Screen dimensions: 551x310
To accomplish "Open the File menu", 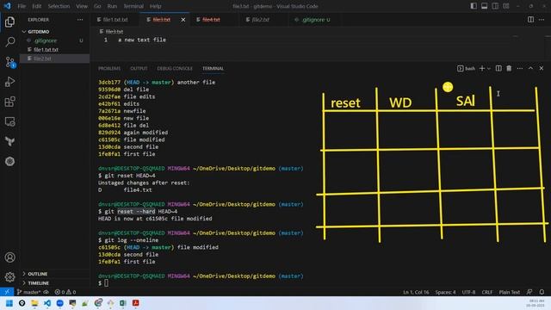I will pyautogui.click(x=22, y=6).
